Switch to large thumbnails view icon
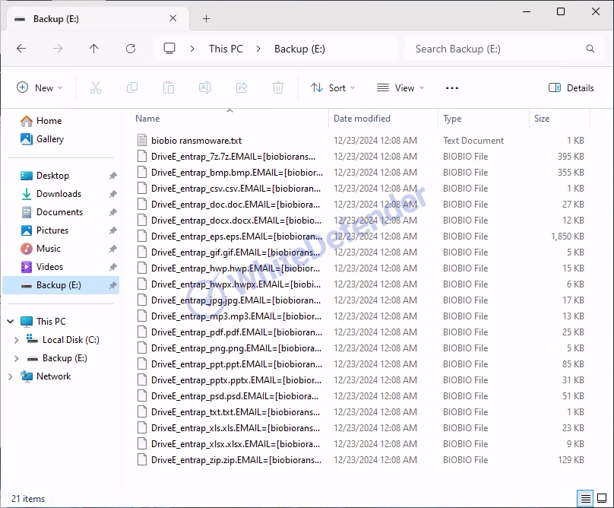This screenshot has width=614, height=508. [602, 499]
